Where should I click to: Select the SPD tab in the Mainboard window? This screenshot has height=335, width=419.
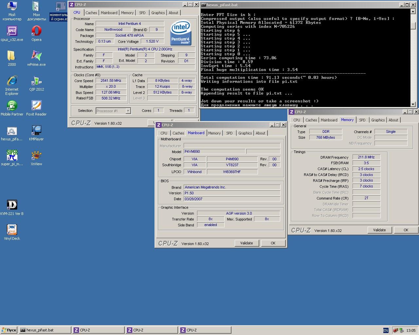pos(229,133)
